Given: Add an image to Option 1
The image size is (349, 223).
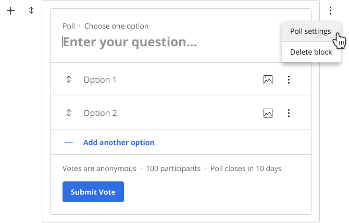Looking at the screenshot, I should pos(268,80).
